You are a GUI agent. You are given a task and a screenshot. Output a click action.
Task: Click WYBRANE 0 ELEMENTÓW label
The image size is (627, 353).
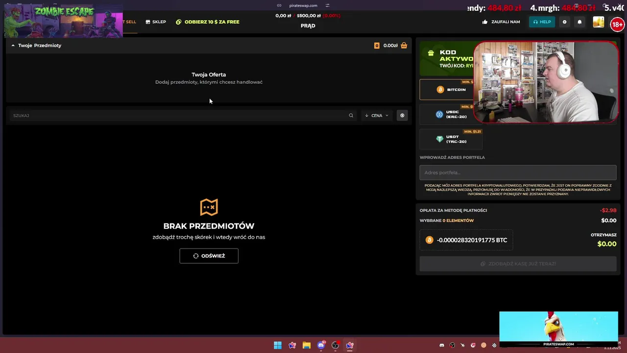click(x=447, y=221)
